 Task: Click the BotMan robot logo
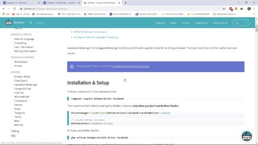9,23
